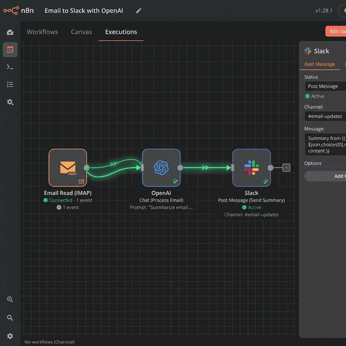The width and height of the screenshot is (346, 346).
Task: Click the n8n logo icon
Action: [x=11, y=11]
